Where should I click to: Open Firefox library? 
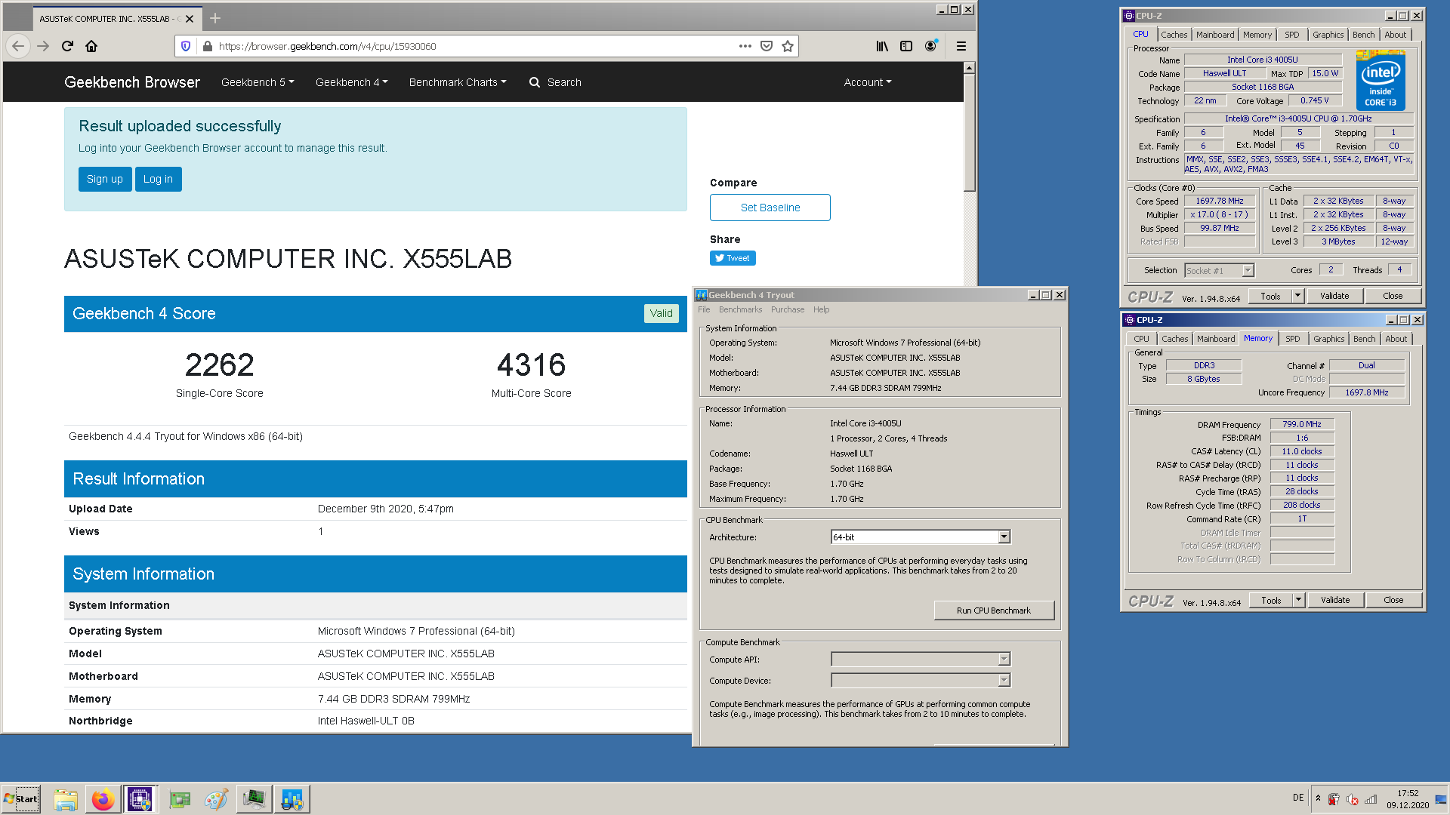882,46
